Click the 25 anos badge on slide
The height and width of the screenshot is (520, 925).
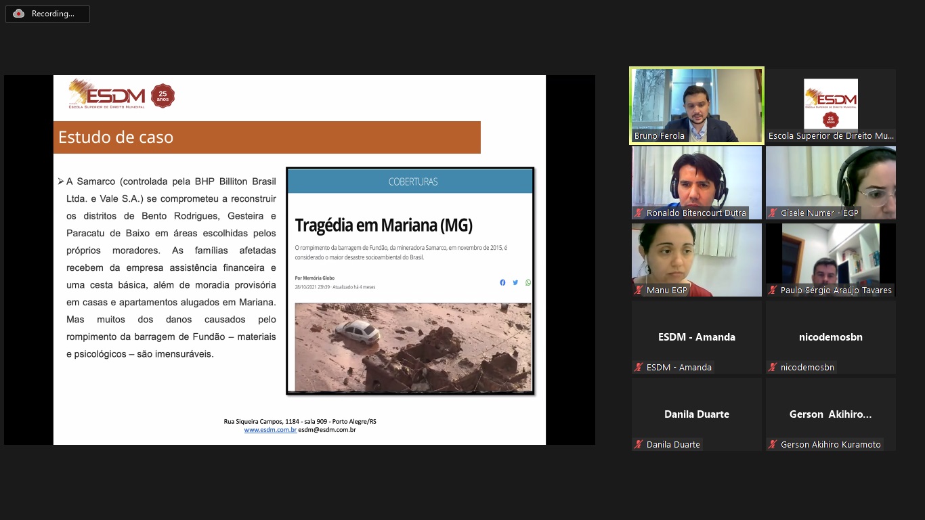coord(163,95)
